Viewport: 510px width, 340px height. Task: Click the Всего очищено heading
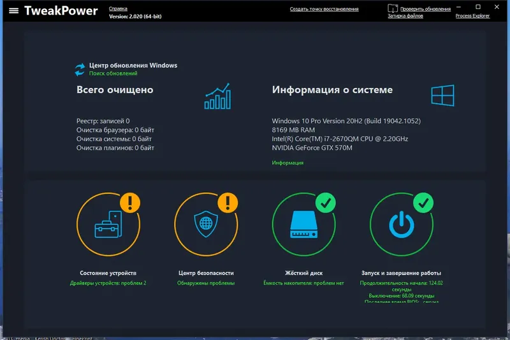[115, 89]
